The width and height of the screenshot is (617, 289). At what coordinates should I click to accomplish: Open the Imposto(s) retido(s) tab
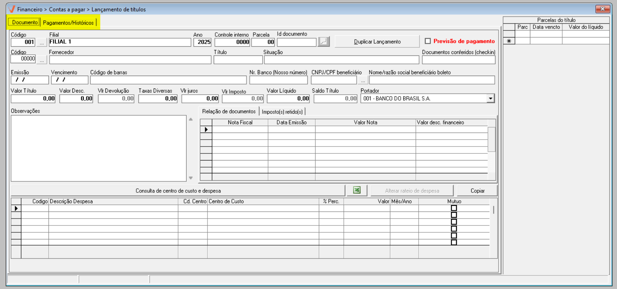point(282,112)
